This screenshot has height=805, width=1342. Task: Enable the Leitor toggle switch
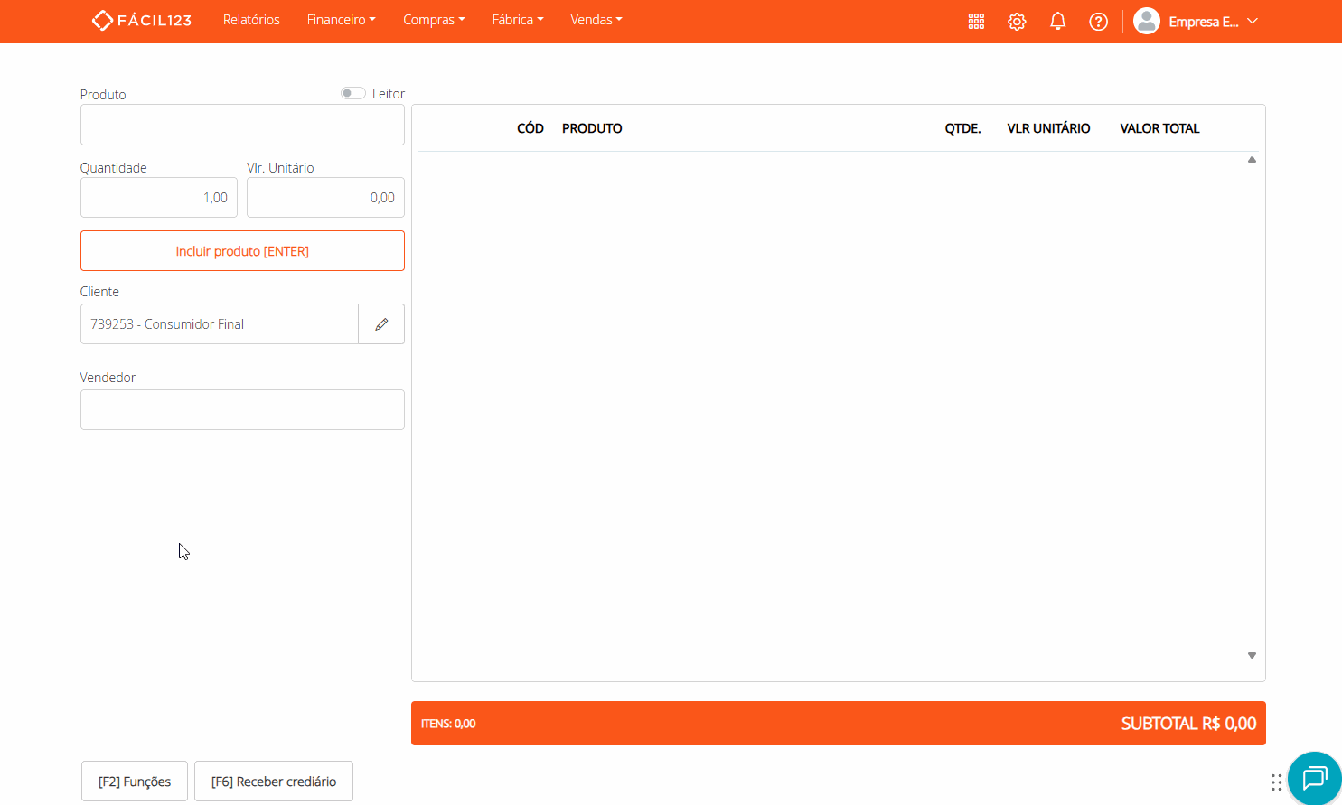pos(352,94)
